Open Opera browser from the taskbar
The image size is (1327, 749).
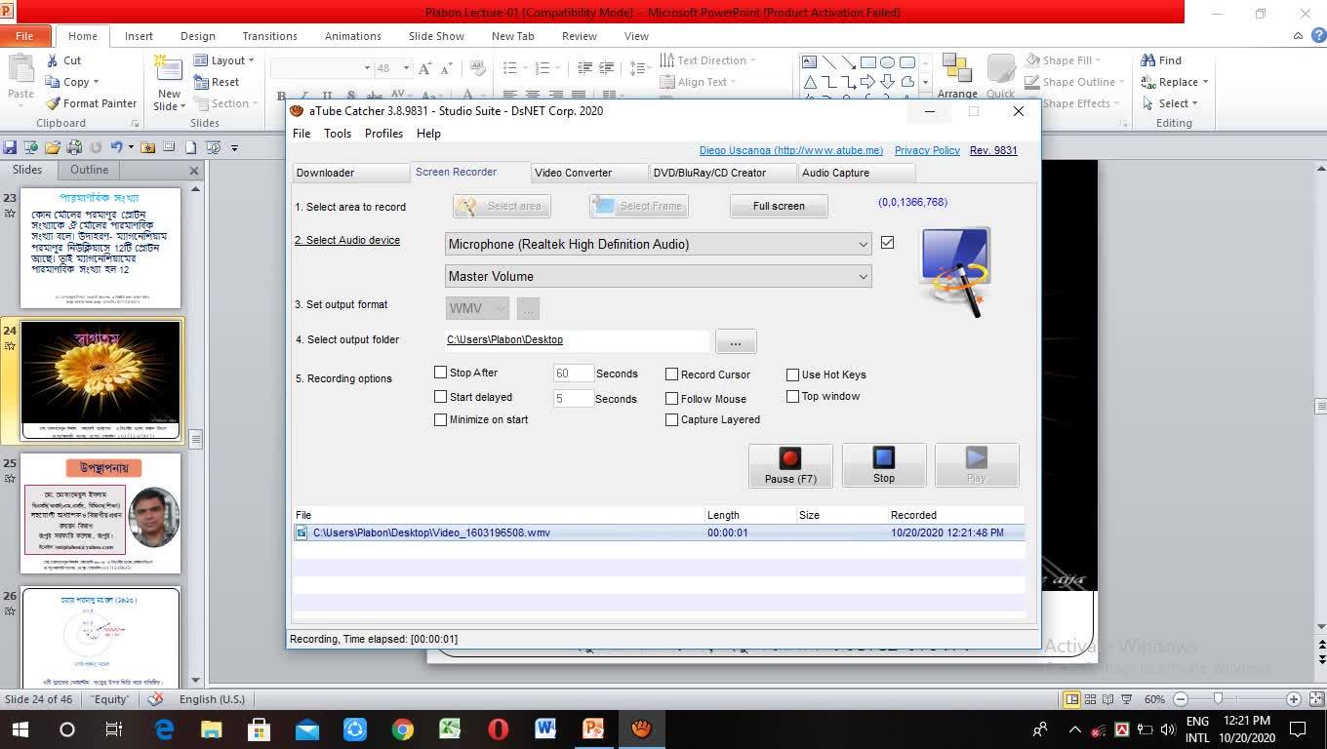[498, 729]
